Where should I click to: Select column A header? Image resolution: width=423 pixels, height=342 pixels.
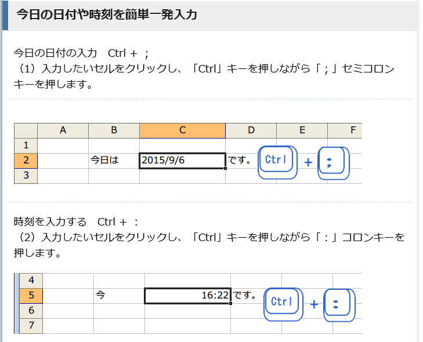(x=63, y=130)
